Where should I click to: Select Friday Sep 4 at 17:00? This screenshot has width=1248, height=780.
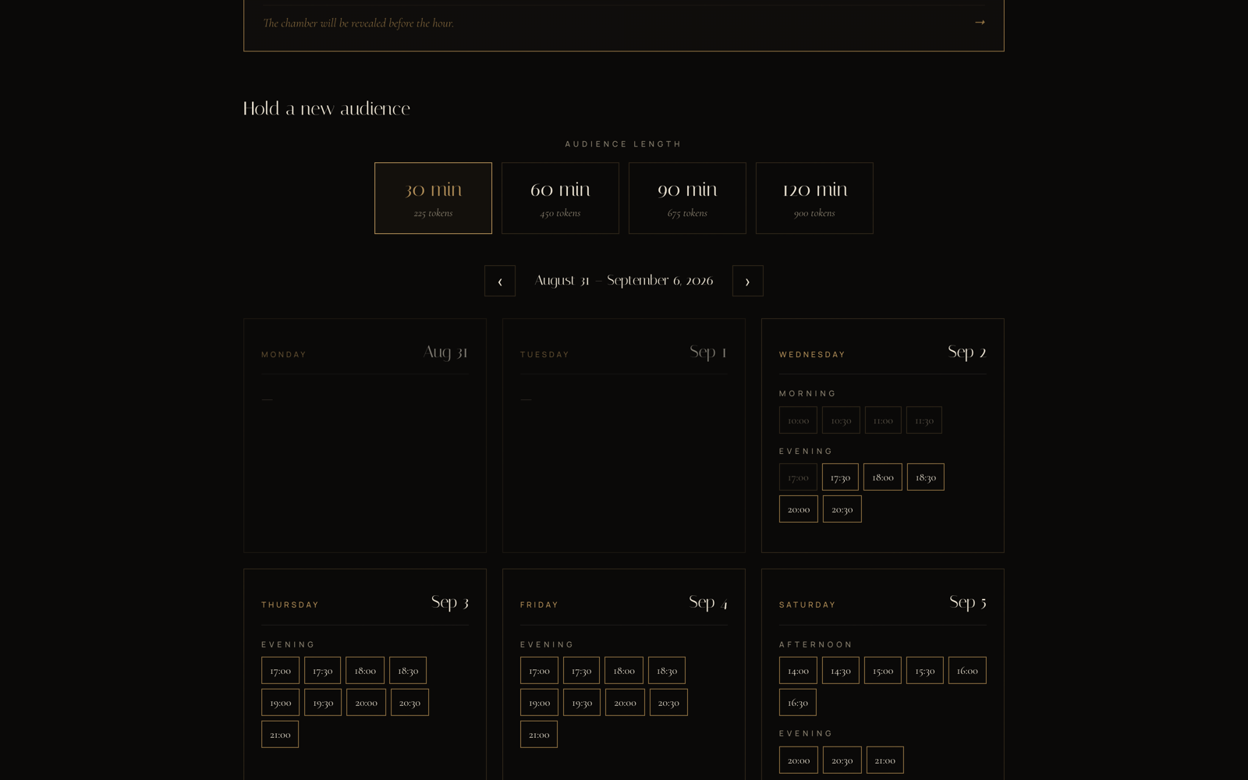[x=539, y=671]
